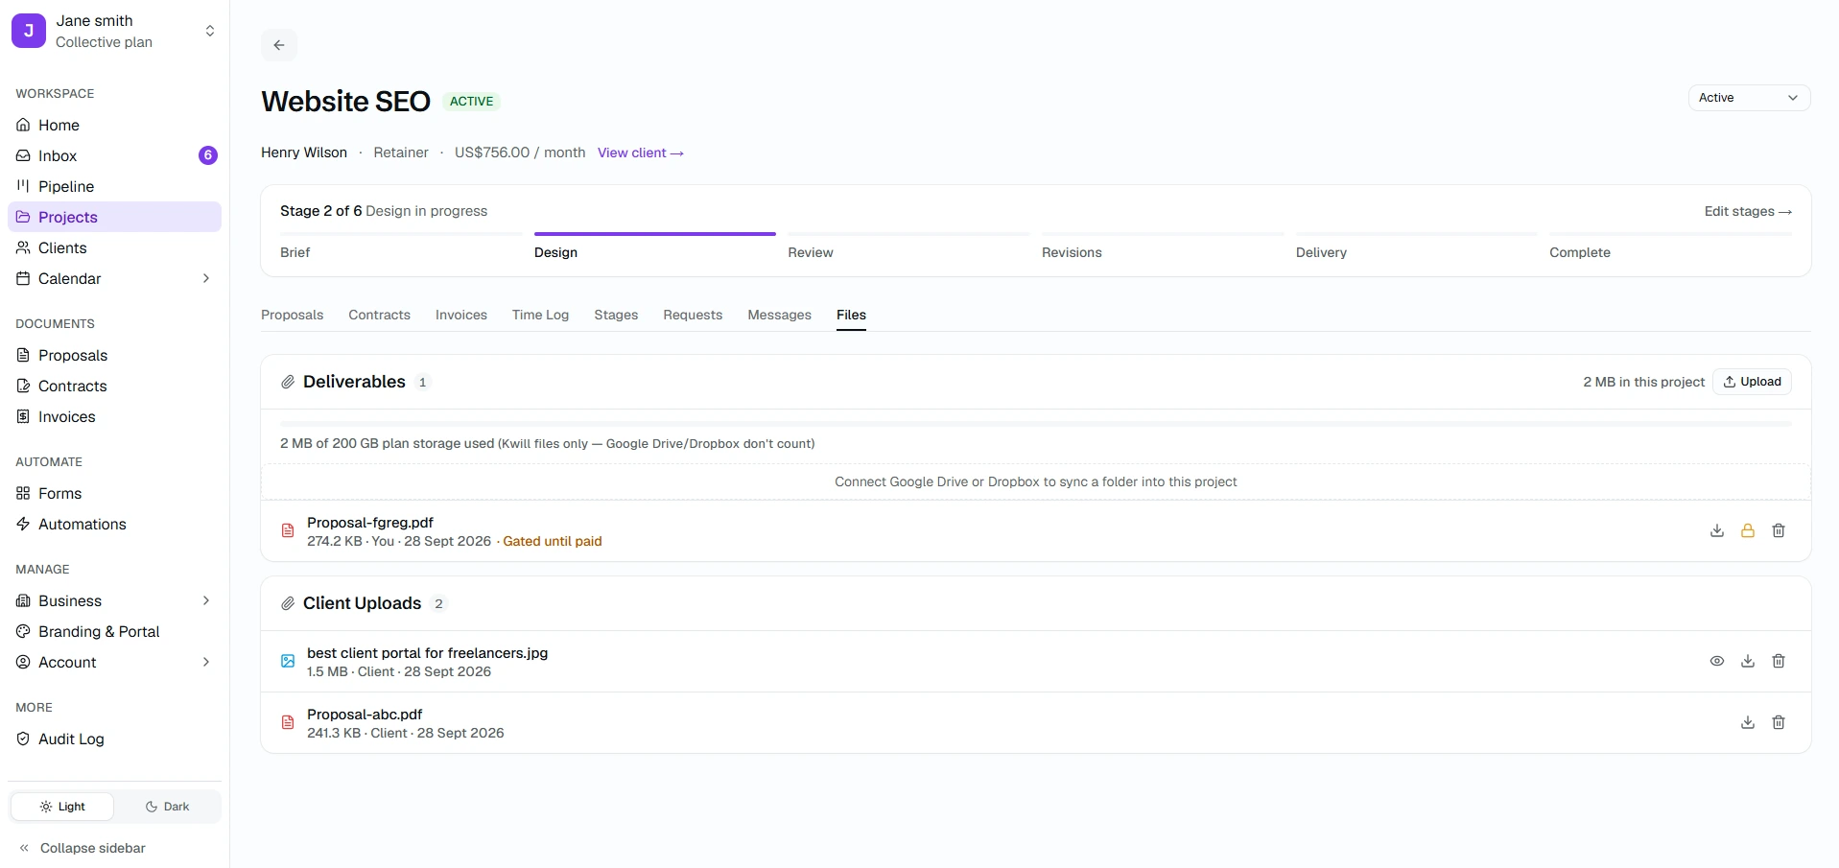Image resolution: width=1839 pixels, height=868 pixels.
Task: Switch to Light theme
Action: click(x=62, y=807)
